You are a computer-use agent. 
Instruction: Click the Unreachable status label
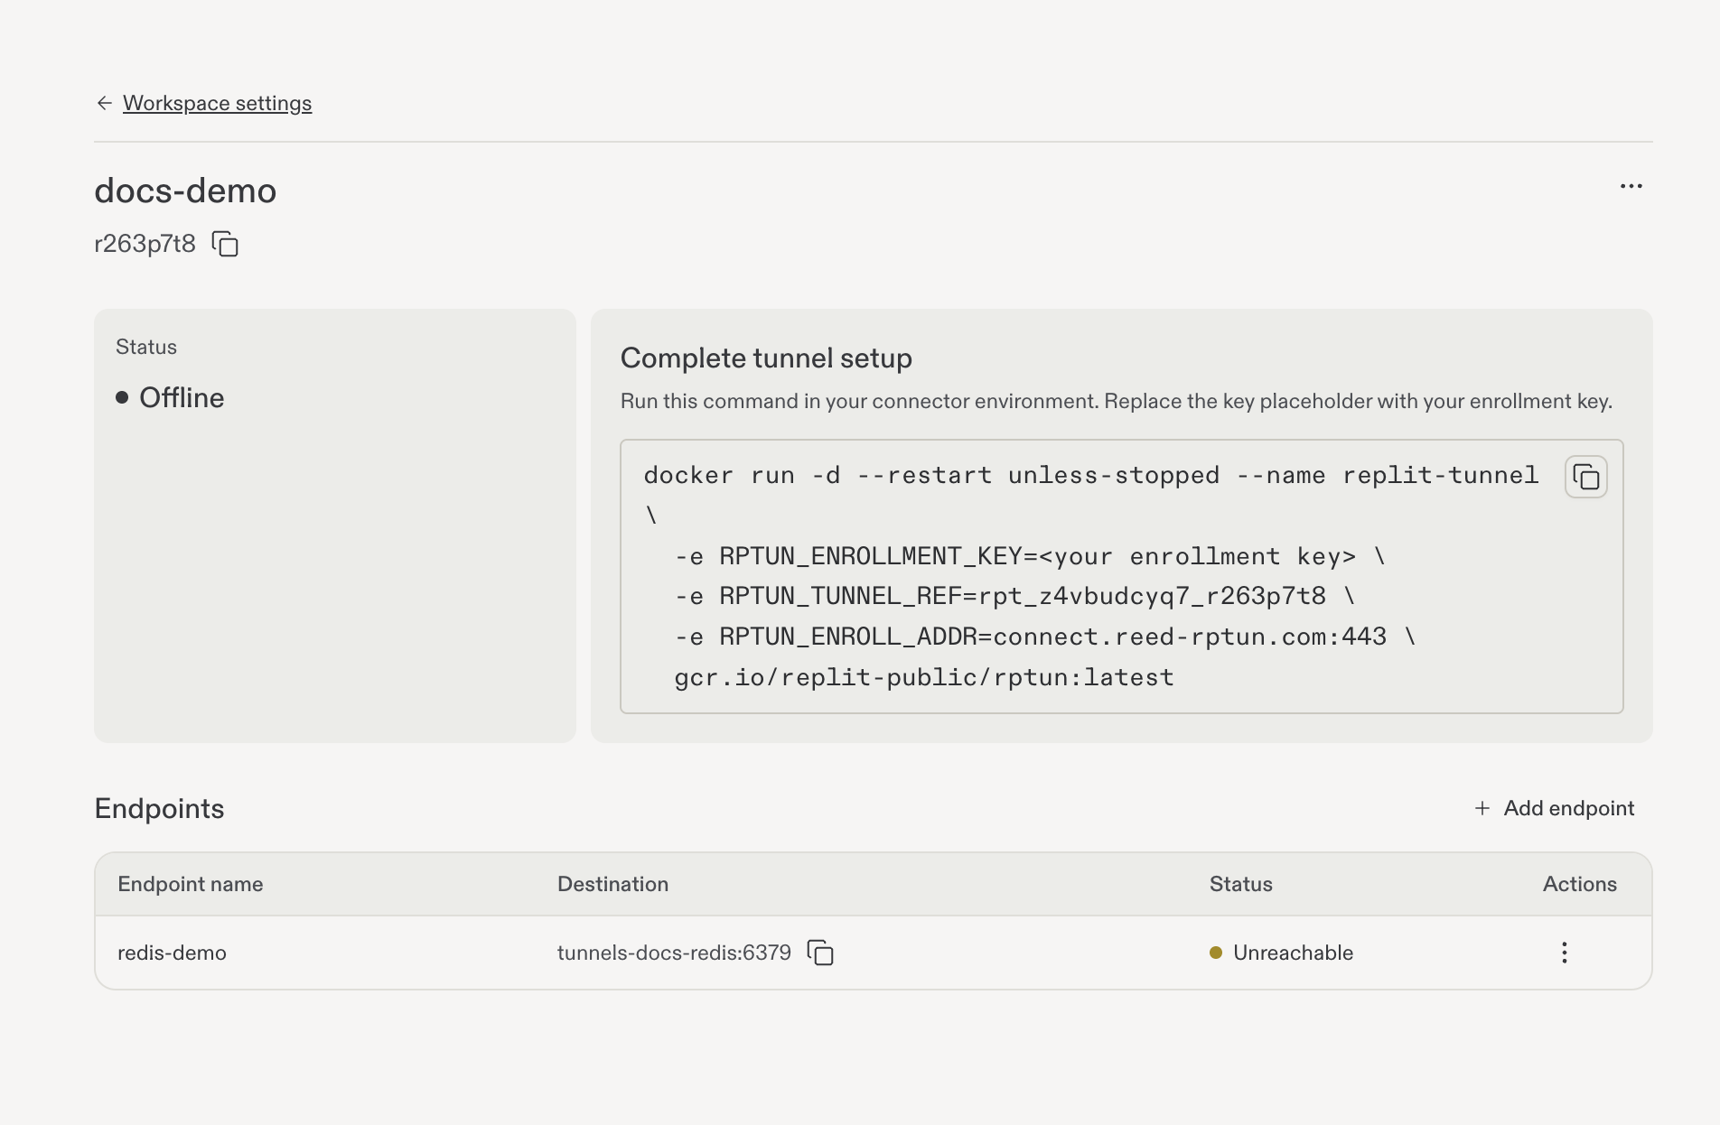[x=1293, y=953]
